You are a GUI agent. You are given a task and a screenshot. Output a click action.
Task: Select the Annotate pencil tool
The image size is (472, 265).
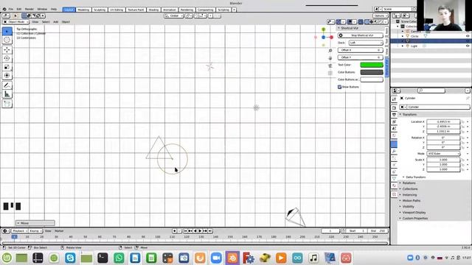coord(7,85)
